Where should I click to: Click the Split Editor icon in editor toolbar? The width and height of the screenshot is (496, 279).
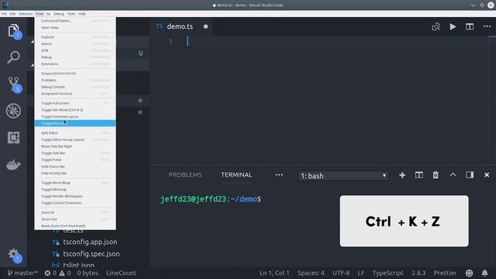tap(470, 26)
